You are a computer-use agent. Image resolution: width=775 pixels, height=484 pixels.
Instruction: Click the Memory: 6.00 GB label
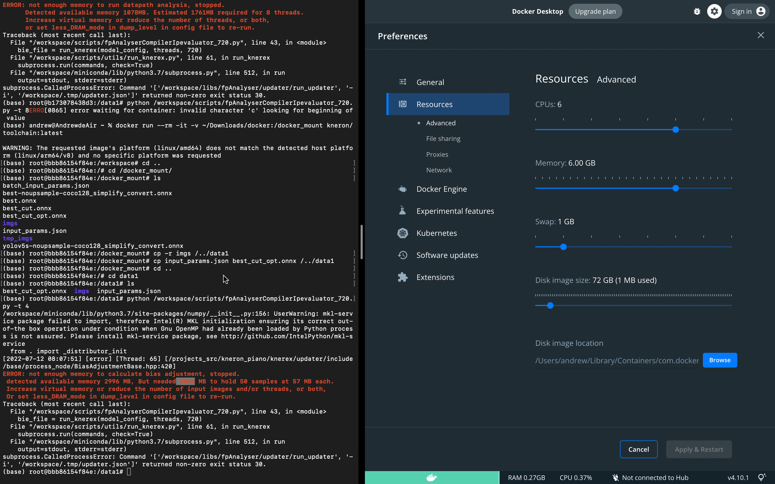(565, 163)
